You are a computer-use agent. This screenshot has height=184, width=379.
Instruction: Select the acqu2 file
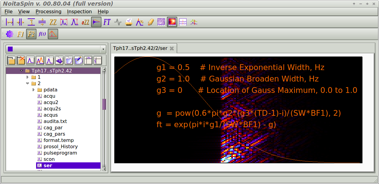pyautogui.click(x=51, y=103)
